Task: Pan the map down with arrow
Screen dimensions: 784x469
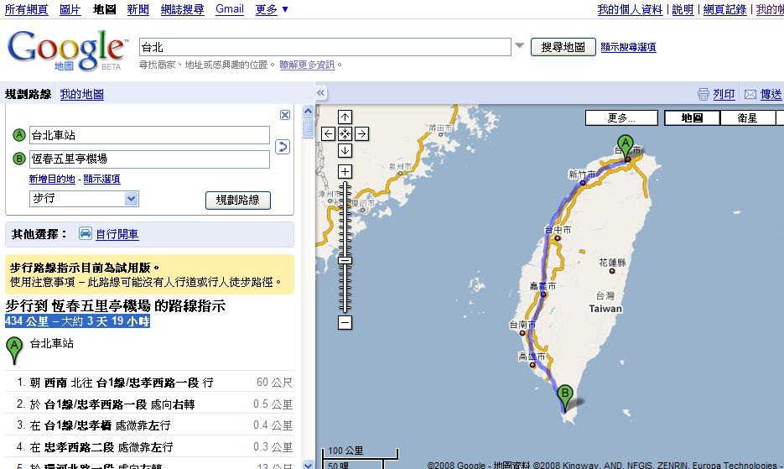Action: (x=345, y=150)
